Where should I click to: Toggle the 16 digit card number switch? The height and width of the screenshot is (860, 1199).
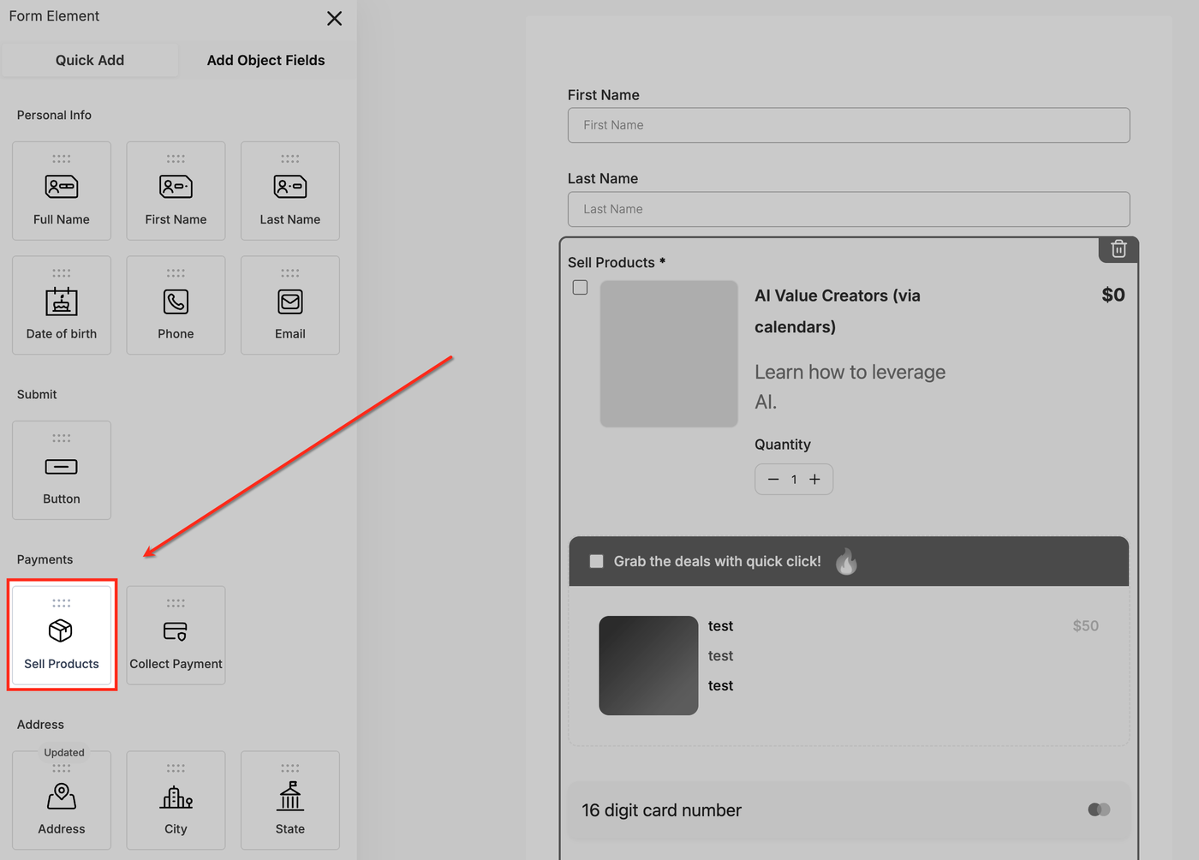(1099, 809)
